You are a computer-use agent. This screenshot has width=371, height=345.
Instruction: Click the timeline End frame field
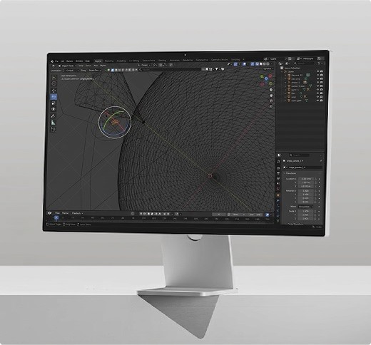click(x=255, y=215)
